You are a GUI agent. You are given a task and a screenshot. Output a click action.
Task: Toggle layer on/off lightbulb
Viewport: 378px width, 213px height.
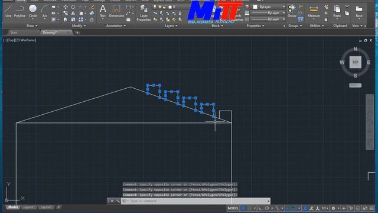pyautogui.click(x=155, y=7)
